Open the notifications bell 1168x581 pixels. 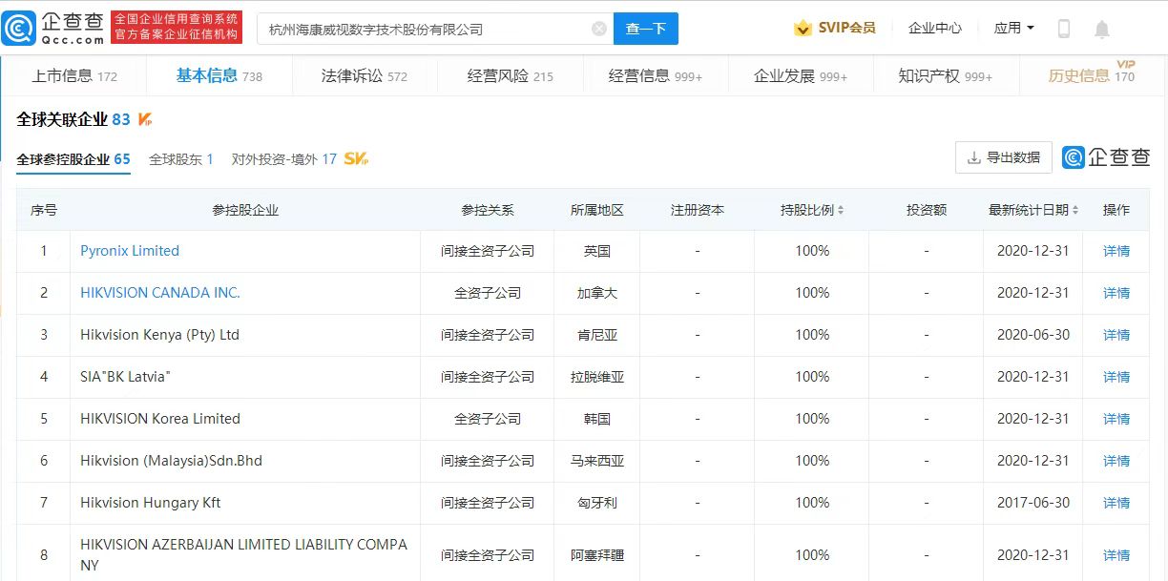coord(1102,30)
